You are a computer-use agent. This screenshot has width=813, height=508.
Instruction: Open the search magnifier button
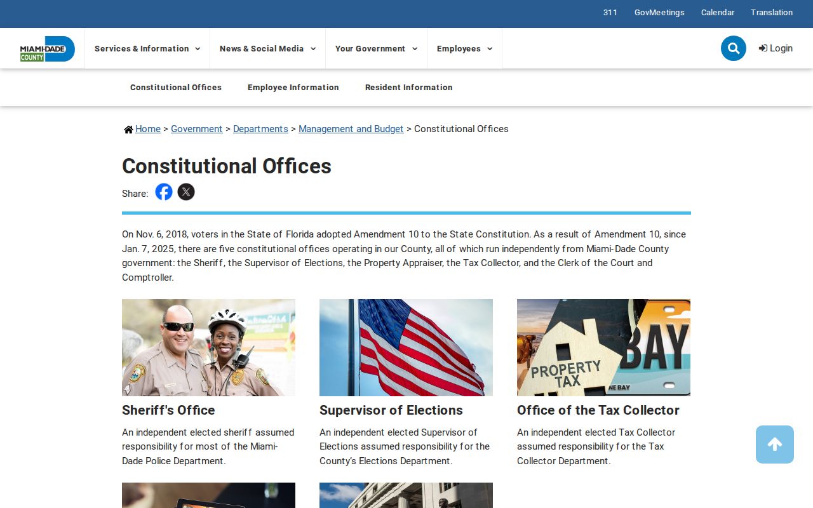point(734,48)
